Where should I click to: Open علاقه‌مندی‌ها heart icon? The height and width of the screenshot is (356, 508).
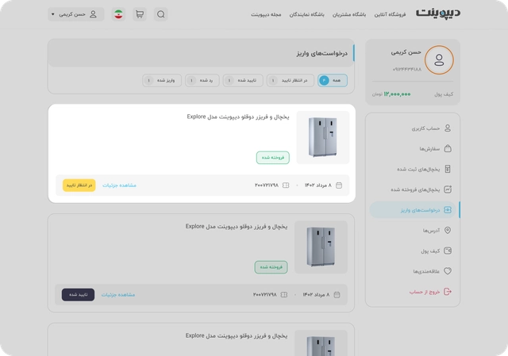[x=448, y=271]
